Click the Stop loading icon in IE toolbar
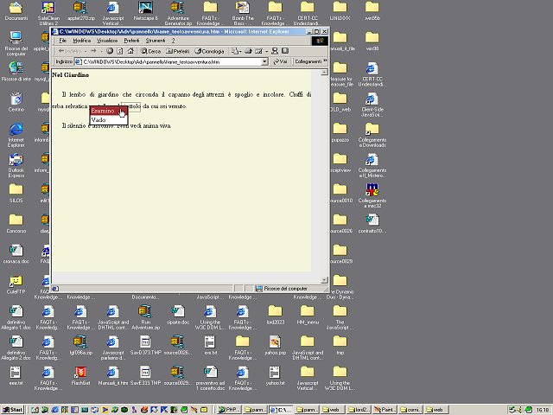The height and width of the screenshot is (415, 553). (x=110, y=51)
